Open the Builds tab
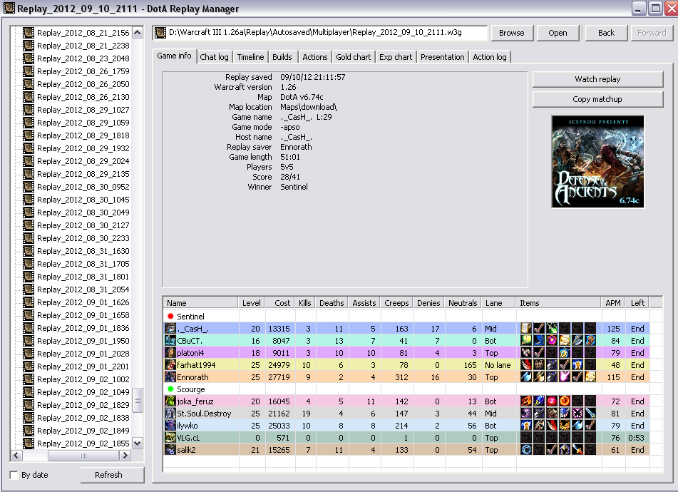Viewport: 678px width, 492px height. [282, 57]
